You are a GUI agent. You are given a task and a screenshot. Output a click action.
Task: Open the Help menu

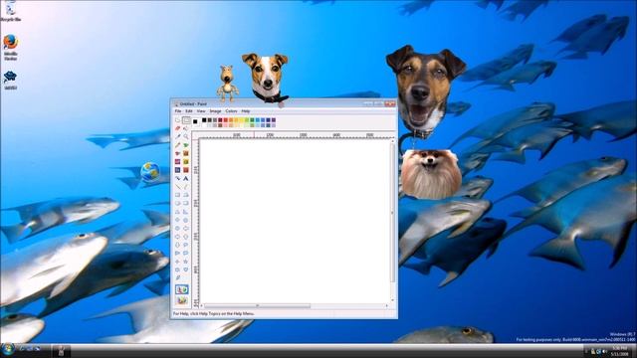tap(246, 111)
